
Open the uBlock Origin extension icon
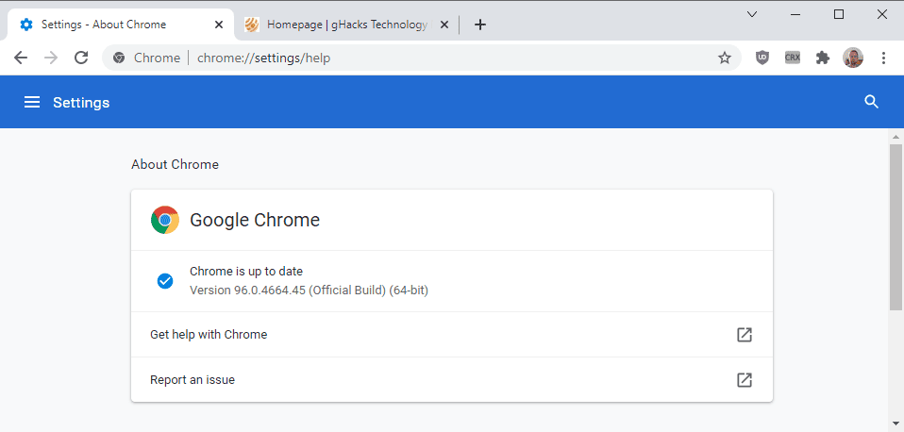tap(762, 58)
